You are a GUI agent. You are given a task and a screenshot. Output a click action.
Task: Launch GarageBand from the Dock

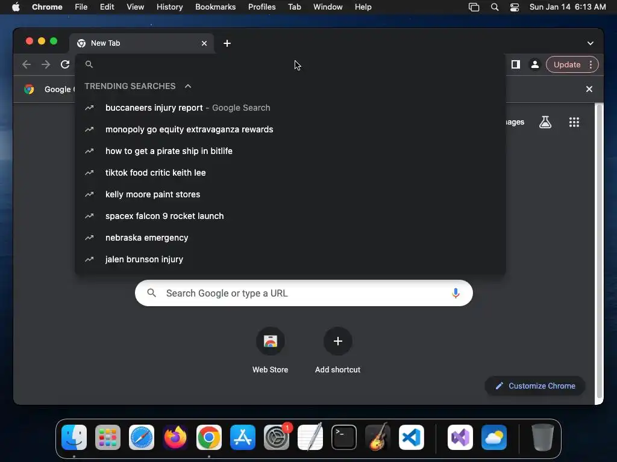pyautogui.click(x=378, y=437)
